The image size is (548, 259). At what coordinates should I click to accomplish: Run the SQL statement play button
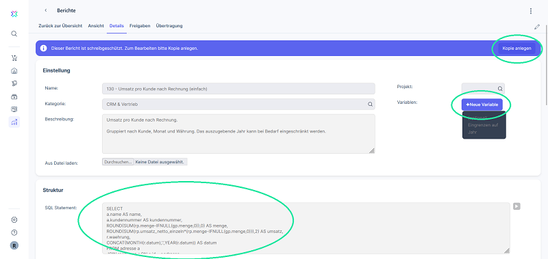516,206
